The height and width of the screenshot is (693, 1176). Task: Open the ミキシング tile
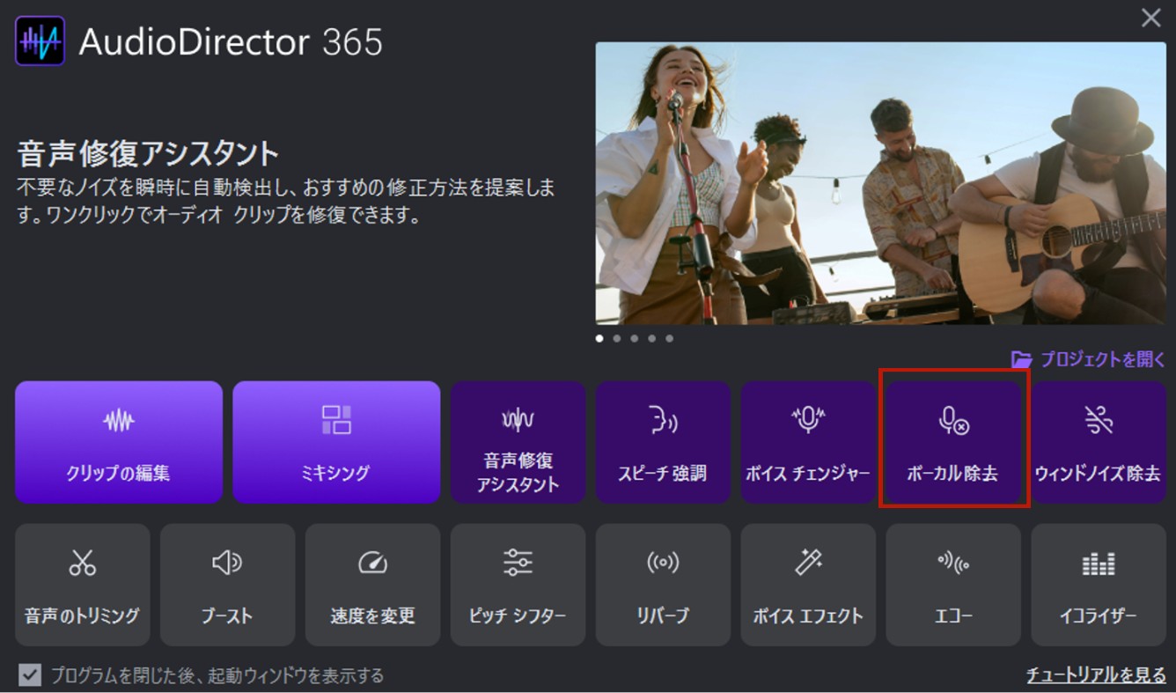point(336,442)
